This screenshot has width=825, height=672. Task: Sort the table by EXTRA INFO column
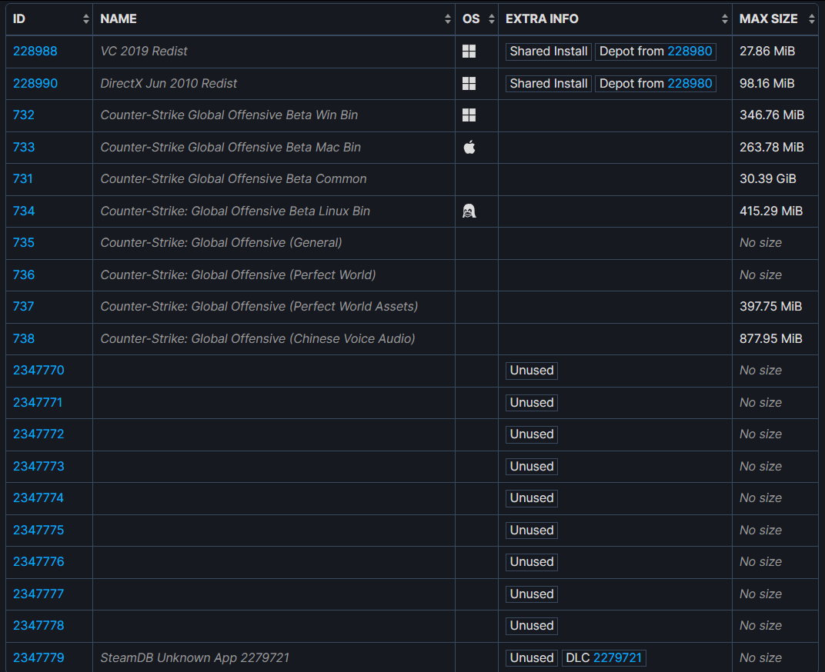tap(615, 19)
